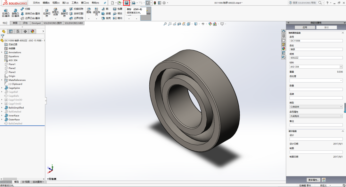The image size is (346, 187).
Task: Pin the 自定义属性 panel with pushpin
Action: pos(344,23)
